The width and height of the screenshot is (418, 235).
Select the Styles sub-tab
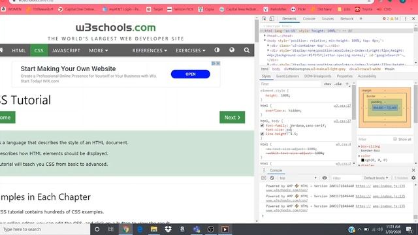click(x=266, y=76)
